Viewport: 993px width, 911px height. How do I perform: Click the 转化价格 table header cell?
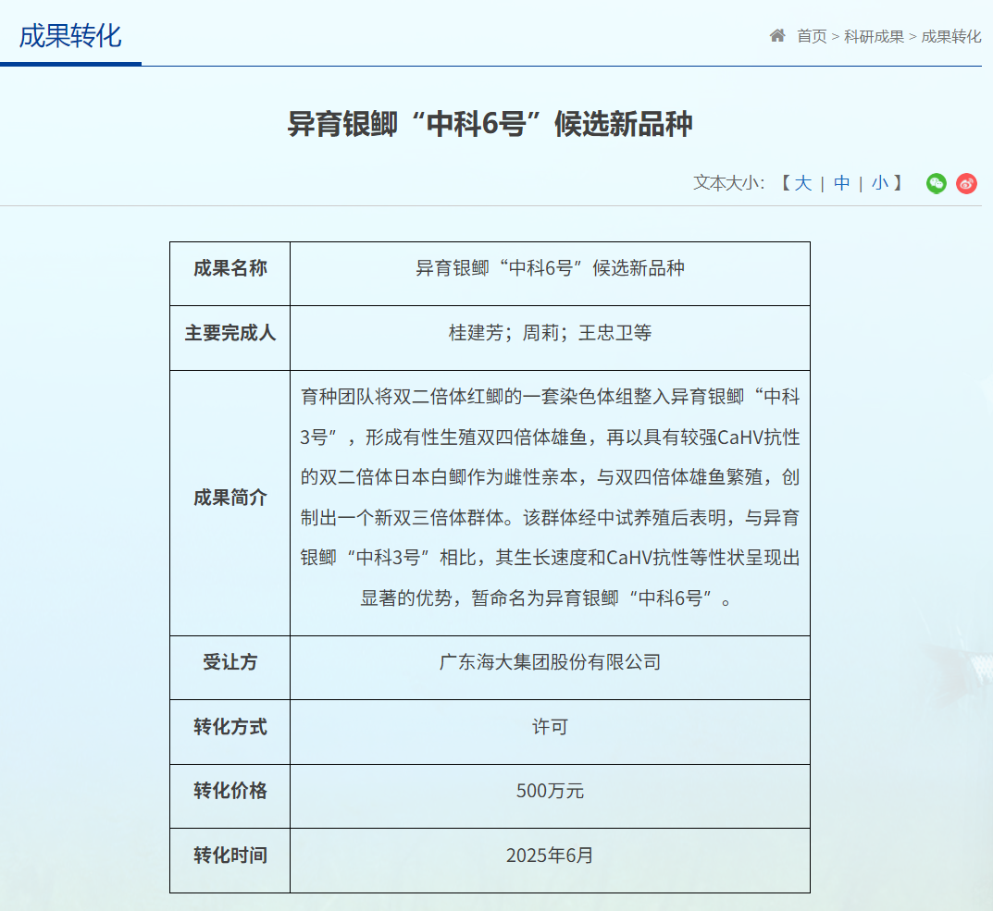tap(230, 796)
